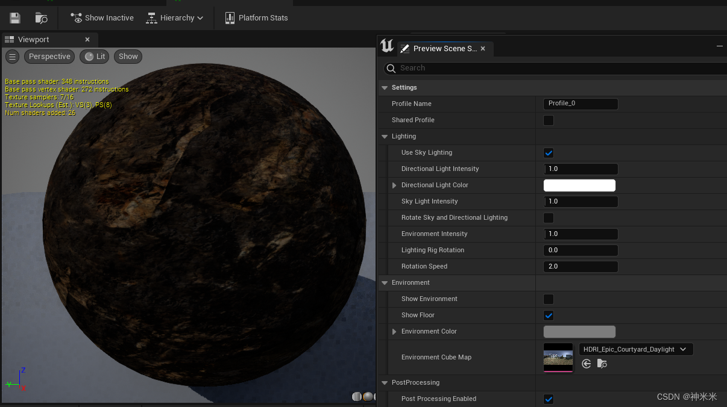
Task: Collapse the Environment section
Action: pos(385,283)
